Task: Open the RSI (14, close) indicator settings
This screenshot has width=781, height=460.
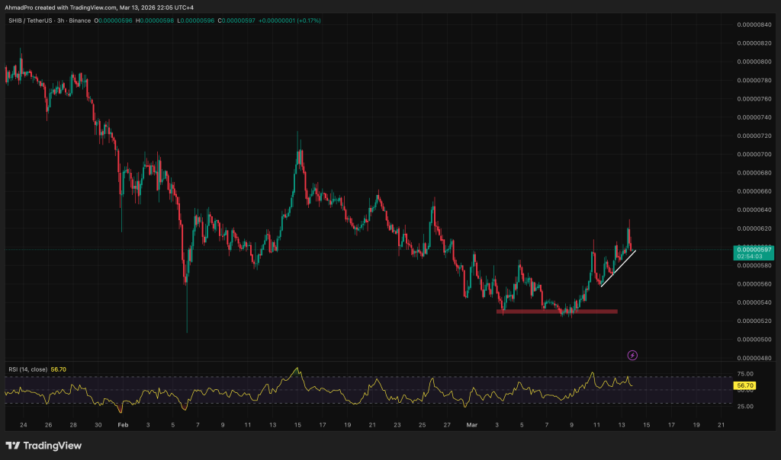Action: [29, 368]
